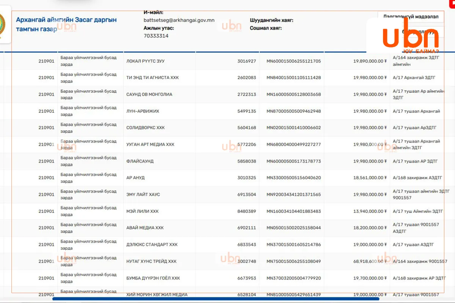Click the battsetseg@arkhangai.gov.mn email address
Screen dimensions: 455x303
click(179, 20)
